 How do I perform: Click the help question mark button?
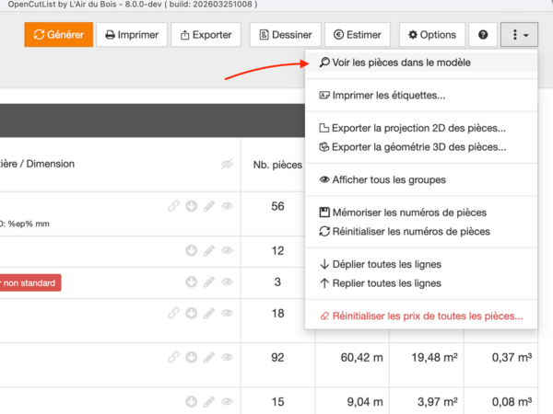(x=483, y=35)
